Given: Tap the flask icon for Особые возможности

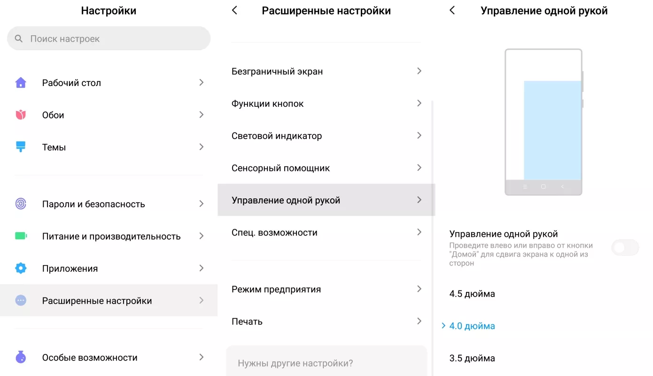Looking at the screenshot, I should click(x=21, y=357).
